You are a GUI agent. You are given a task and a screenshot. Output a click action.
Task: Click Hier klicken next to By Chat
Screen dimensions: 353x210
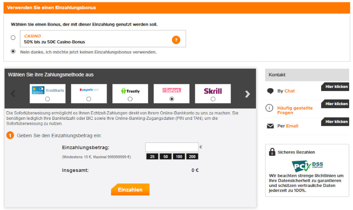point(335,87)
